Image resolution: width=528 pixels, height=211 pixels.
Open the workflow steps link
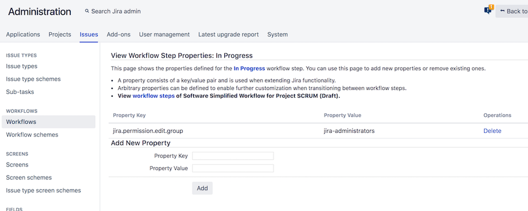point(154,96)
